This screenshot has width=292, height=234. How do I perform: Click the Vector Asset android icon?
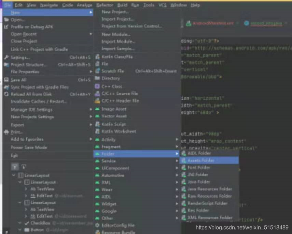click(x=97, y=116)
